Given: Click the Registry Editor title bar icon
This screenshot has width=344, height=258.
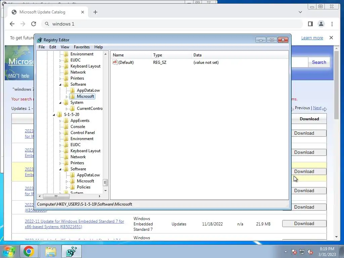Looking at the screenshot, I should [x=40, y=40].
